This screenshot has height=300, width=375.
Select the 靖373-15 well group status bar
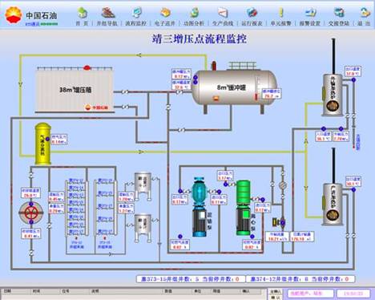pos(190,279)
